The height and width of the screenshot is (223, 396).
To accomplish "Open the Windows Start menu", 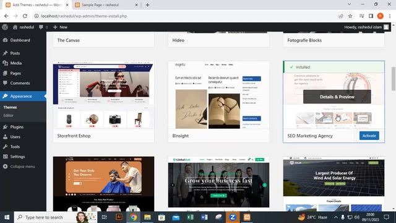I will 7,217.
